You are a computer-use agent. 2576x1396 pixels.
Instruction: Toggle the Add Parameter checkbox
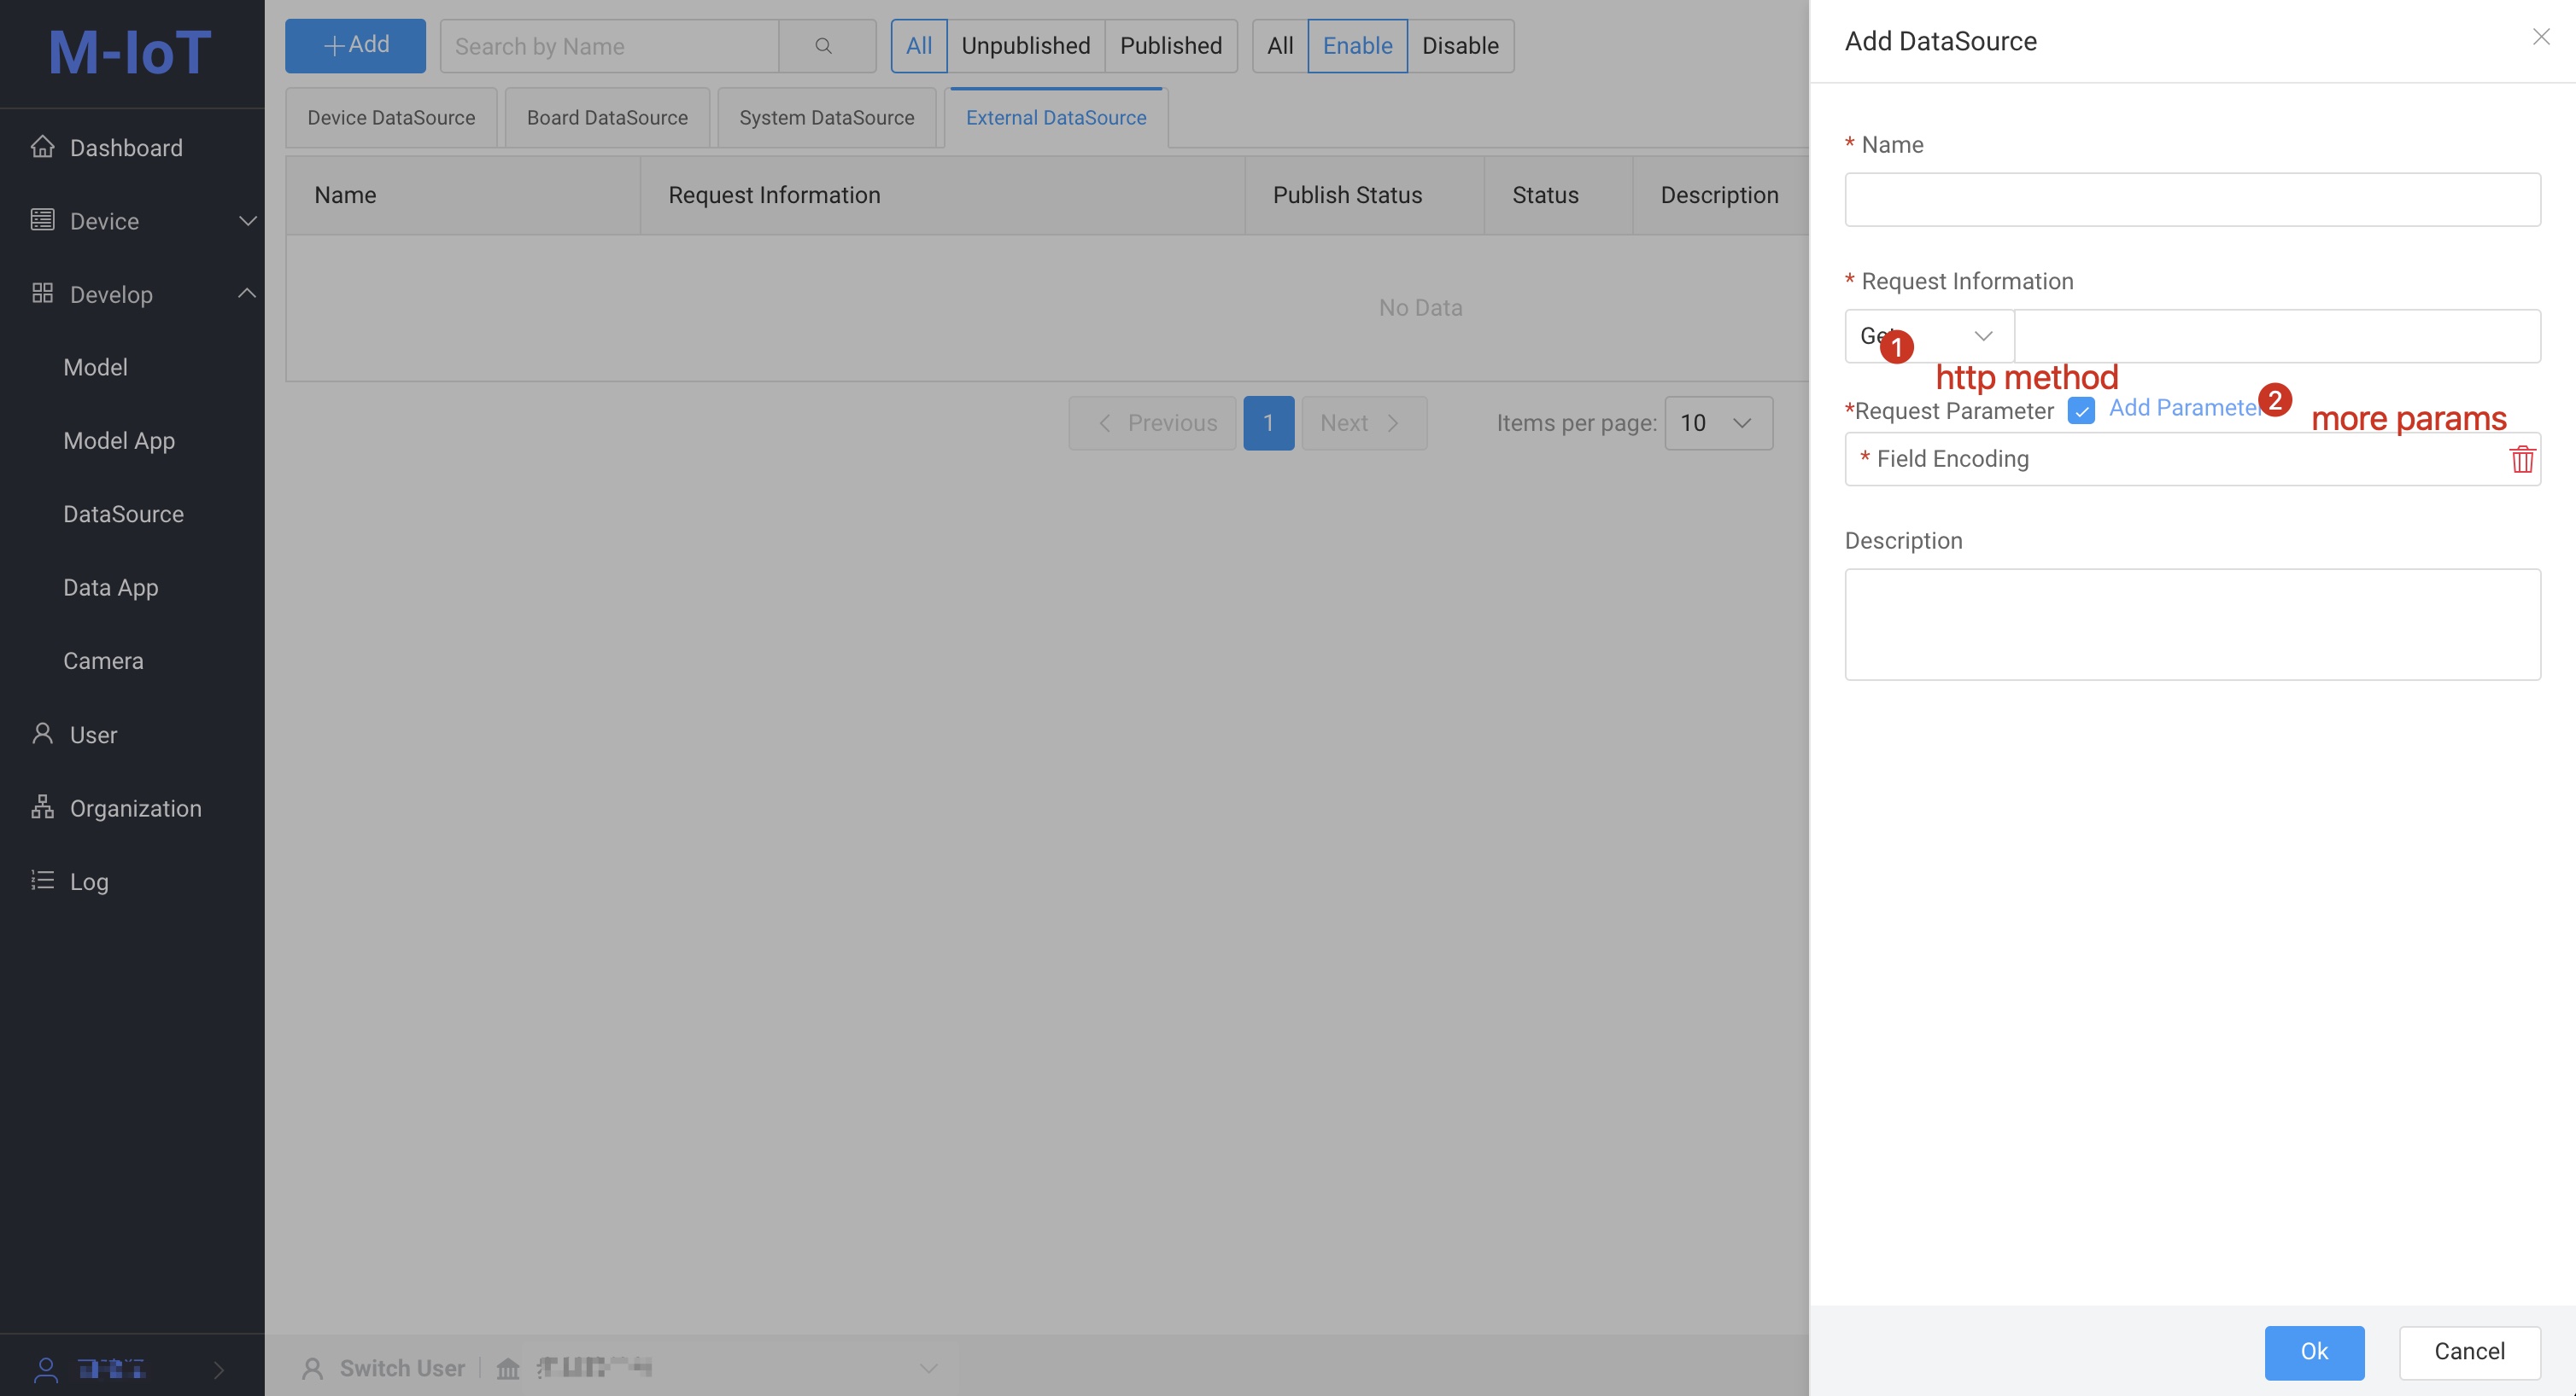pos(2082,410)
